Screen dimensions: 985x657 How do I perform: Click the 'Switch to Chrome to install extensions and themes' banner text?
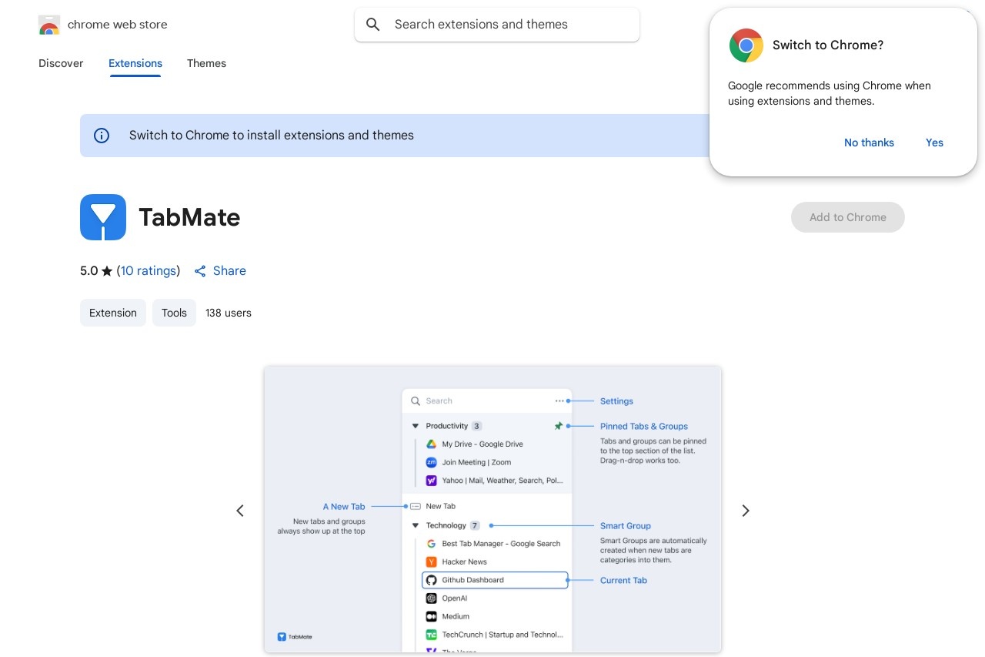(272, 136)
